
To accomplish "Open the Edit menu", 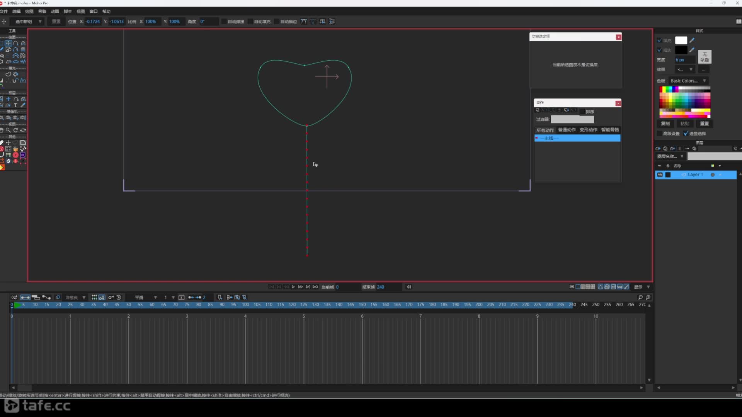I will 16,11.
